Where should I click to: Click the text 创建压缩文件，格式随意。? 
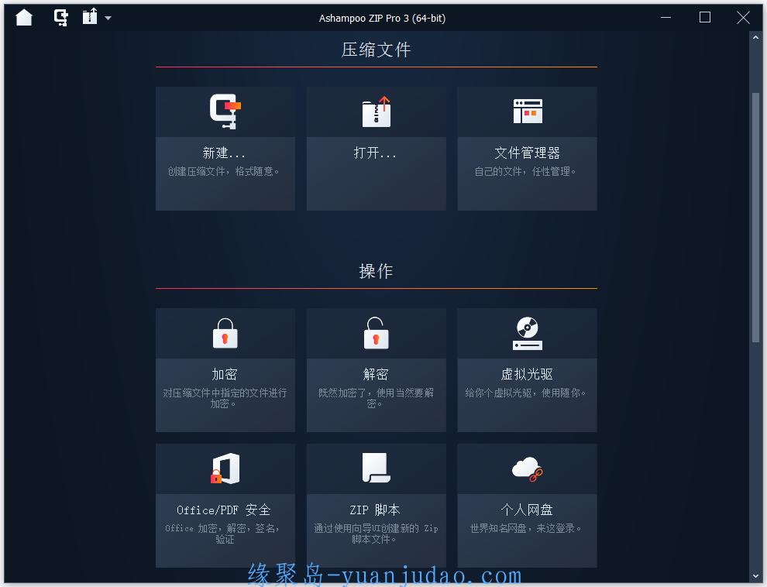pos(224,172)
